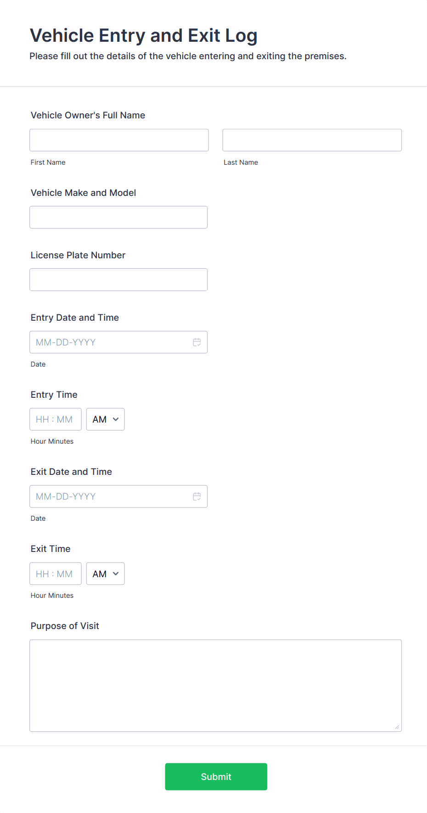Click the Entry Date MM-DD-YYYY field

click(x=110, y=342)
